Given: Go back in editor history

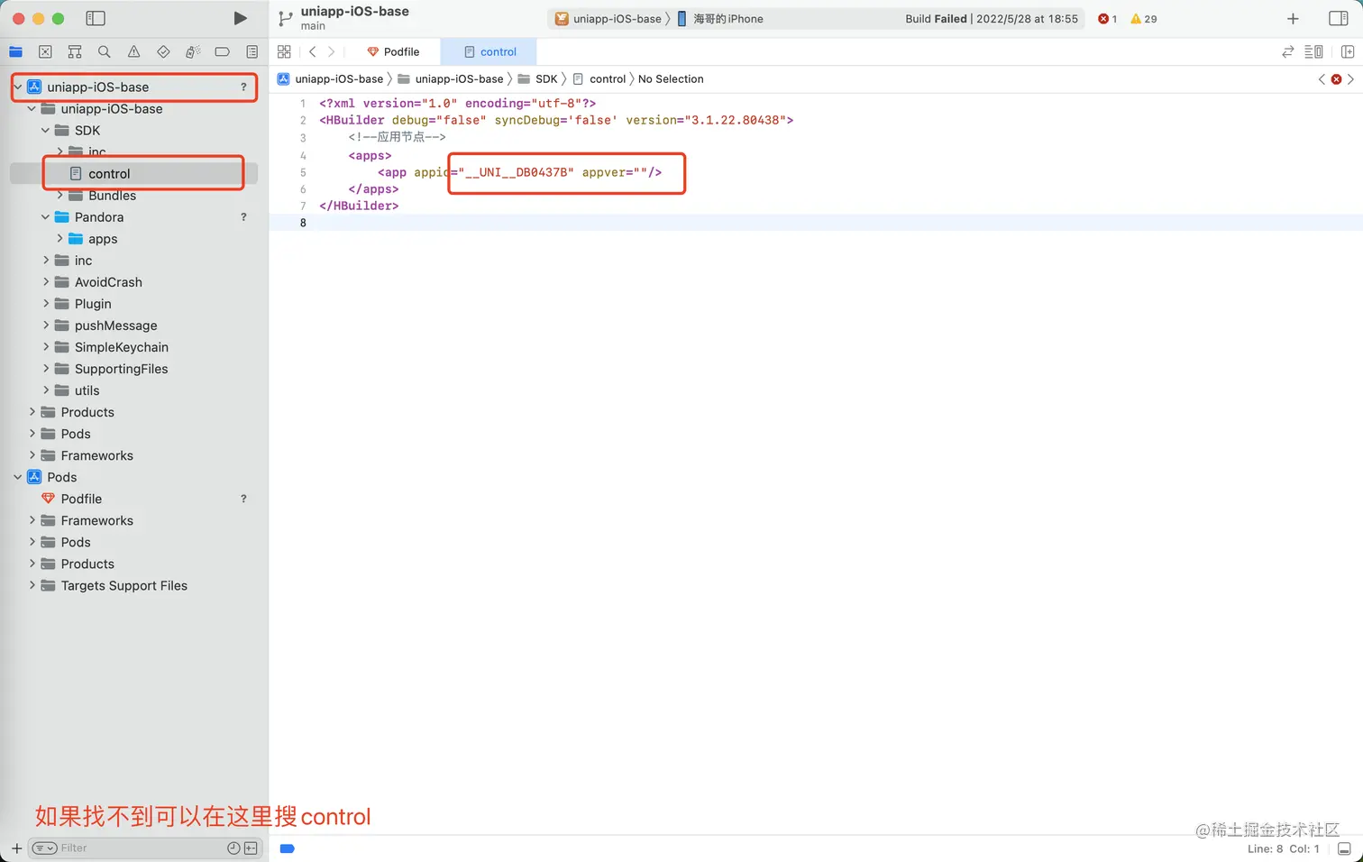Looking at the screenshot, I should tap(313, 51).
